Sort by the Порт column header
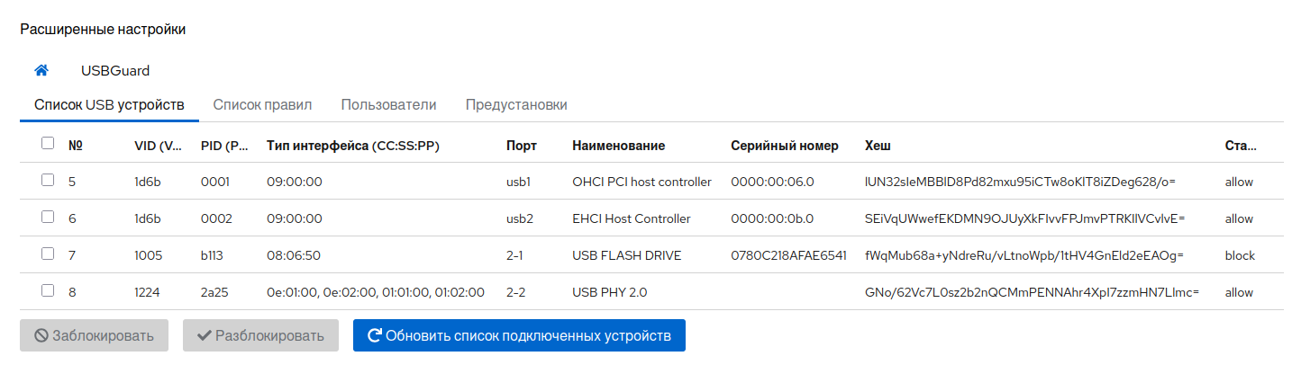The width and height of the screenshot is (1301, 365). click(x=521, y=146)
